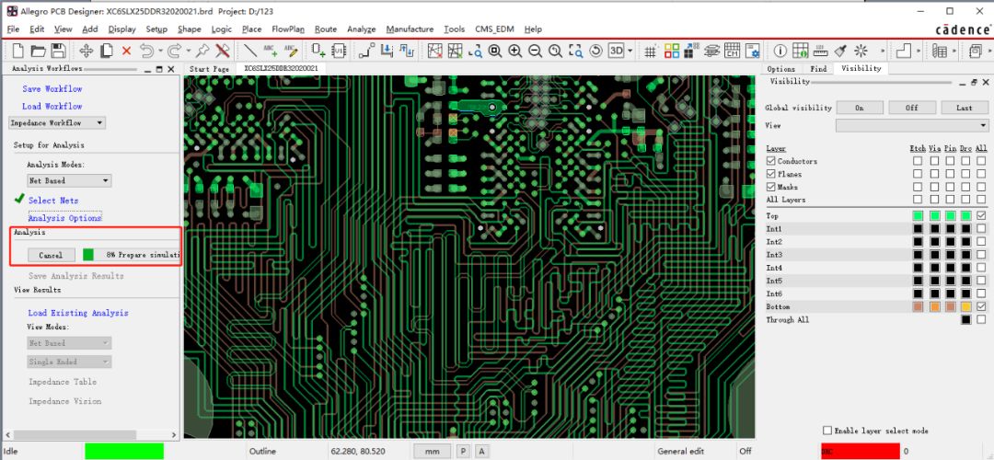The image size is (994, 460).
Task: Toggle the Masks layer checkbox
Action: coord(771,187)
